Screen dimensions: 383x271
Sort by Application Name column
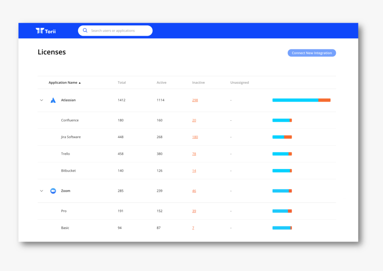coord(65,82)
